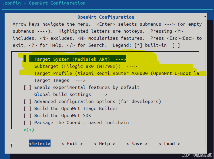
Task: Tick the Build the OpenWrt SDK checkbox
Action: coord(27,115)
